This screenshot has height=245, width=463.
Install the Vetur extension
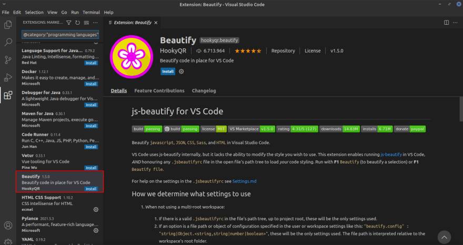click(x=91, y=168)
